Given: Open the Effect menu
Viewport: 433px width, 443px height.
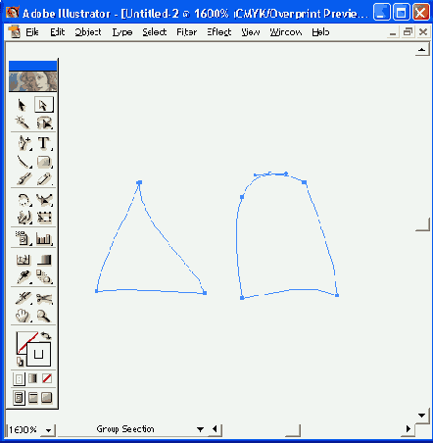Looking at the screenshot, I should [x=219, y=32].
